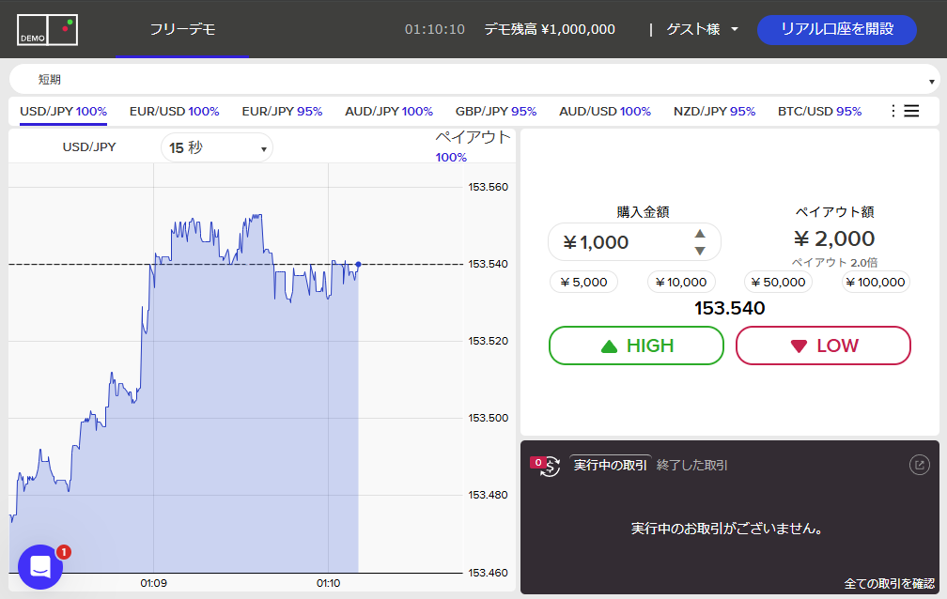The image size is (947, 599).
Task: Choose the ¥10,000 preset amount
Action: tap(681, 282)
